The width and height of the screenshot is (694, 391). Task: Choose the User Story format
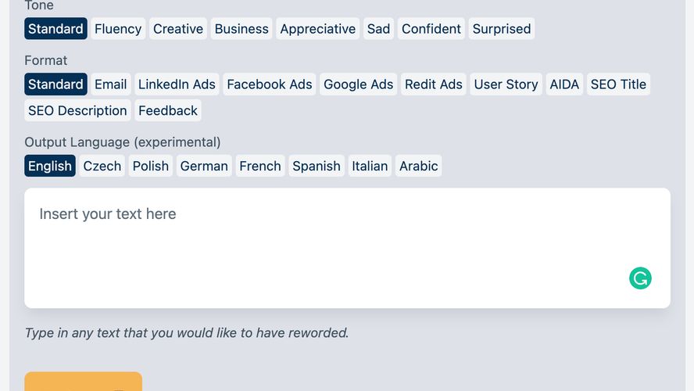tap(506, 84)
